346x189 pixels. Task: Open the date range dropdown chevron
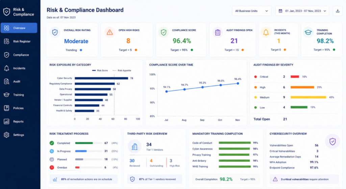click(x=325, y=11)
